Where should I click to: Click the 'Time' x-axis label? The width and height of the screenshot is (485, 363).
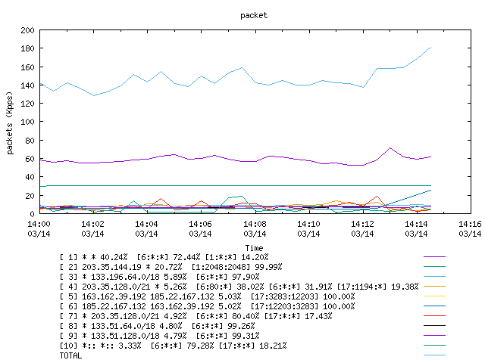(x=254, y=248)
